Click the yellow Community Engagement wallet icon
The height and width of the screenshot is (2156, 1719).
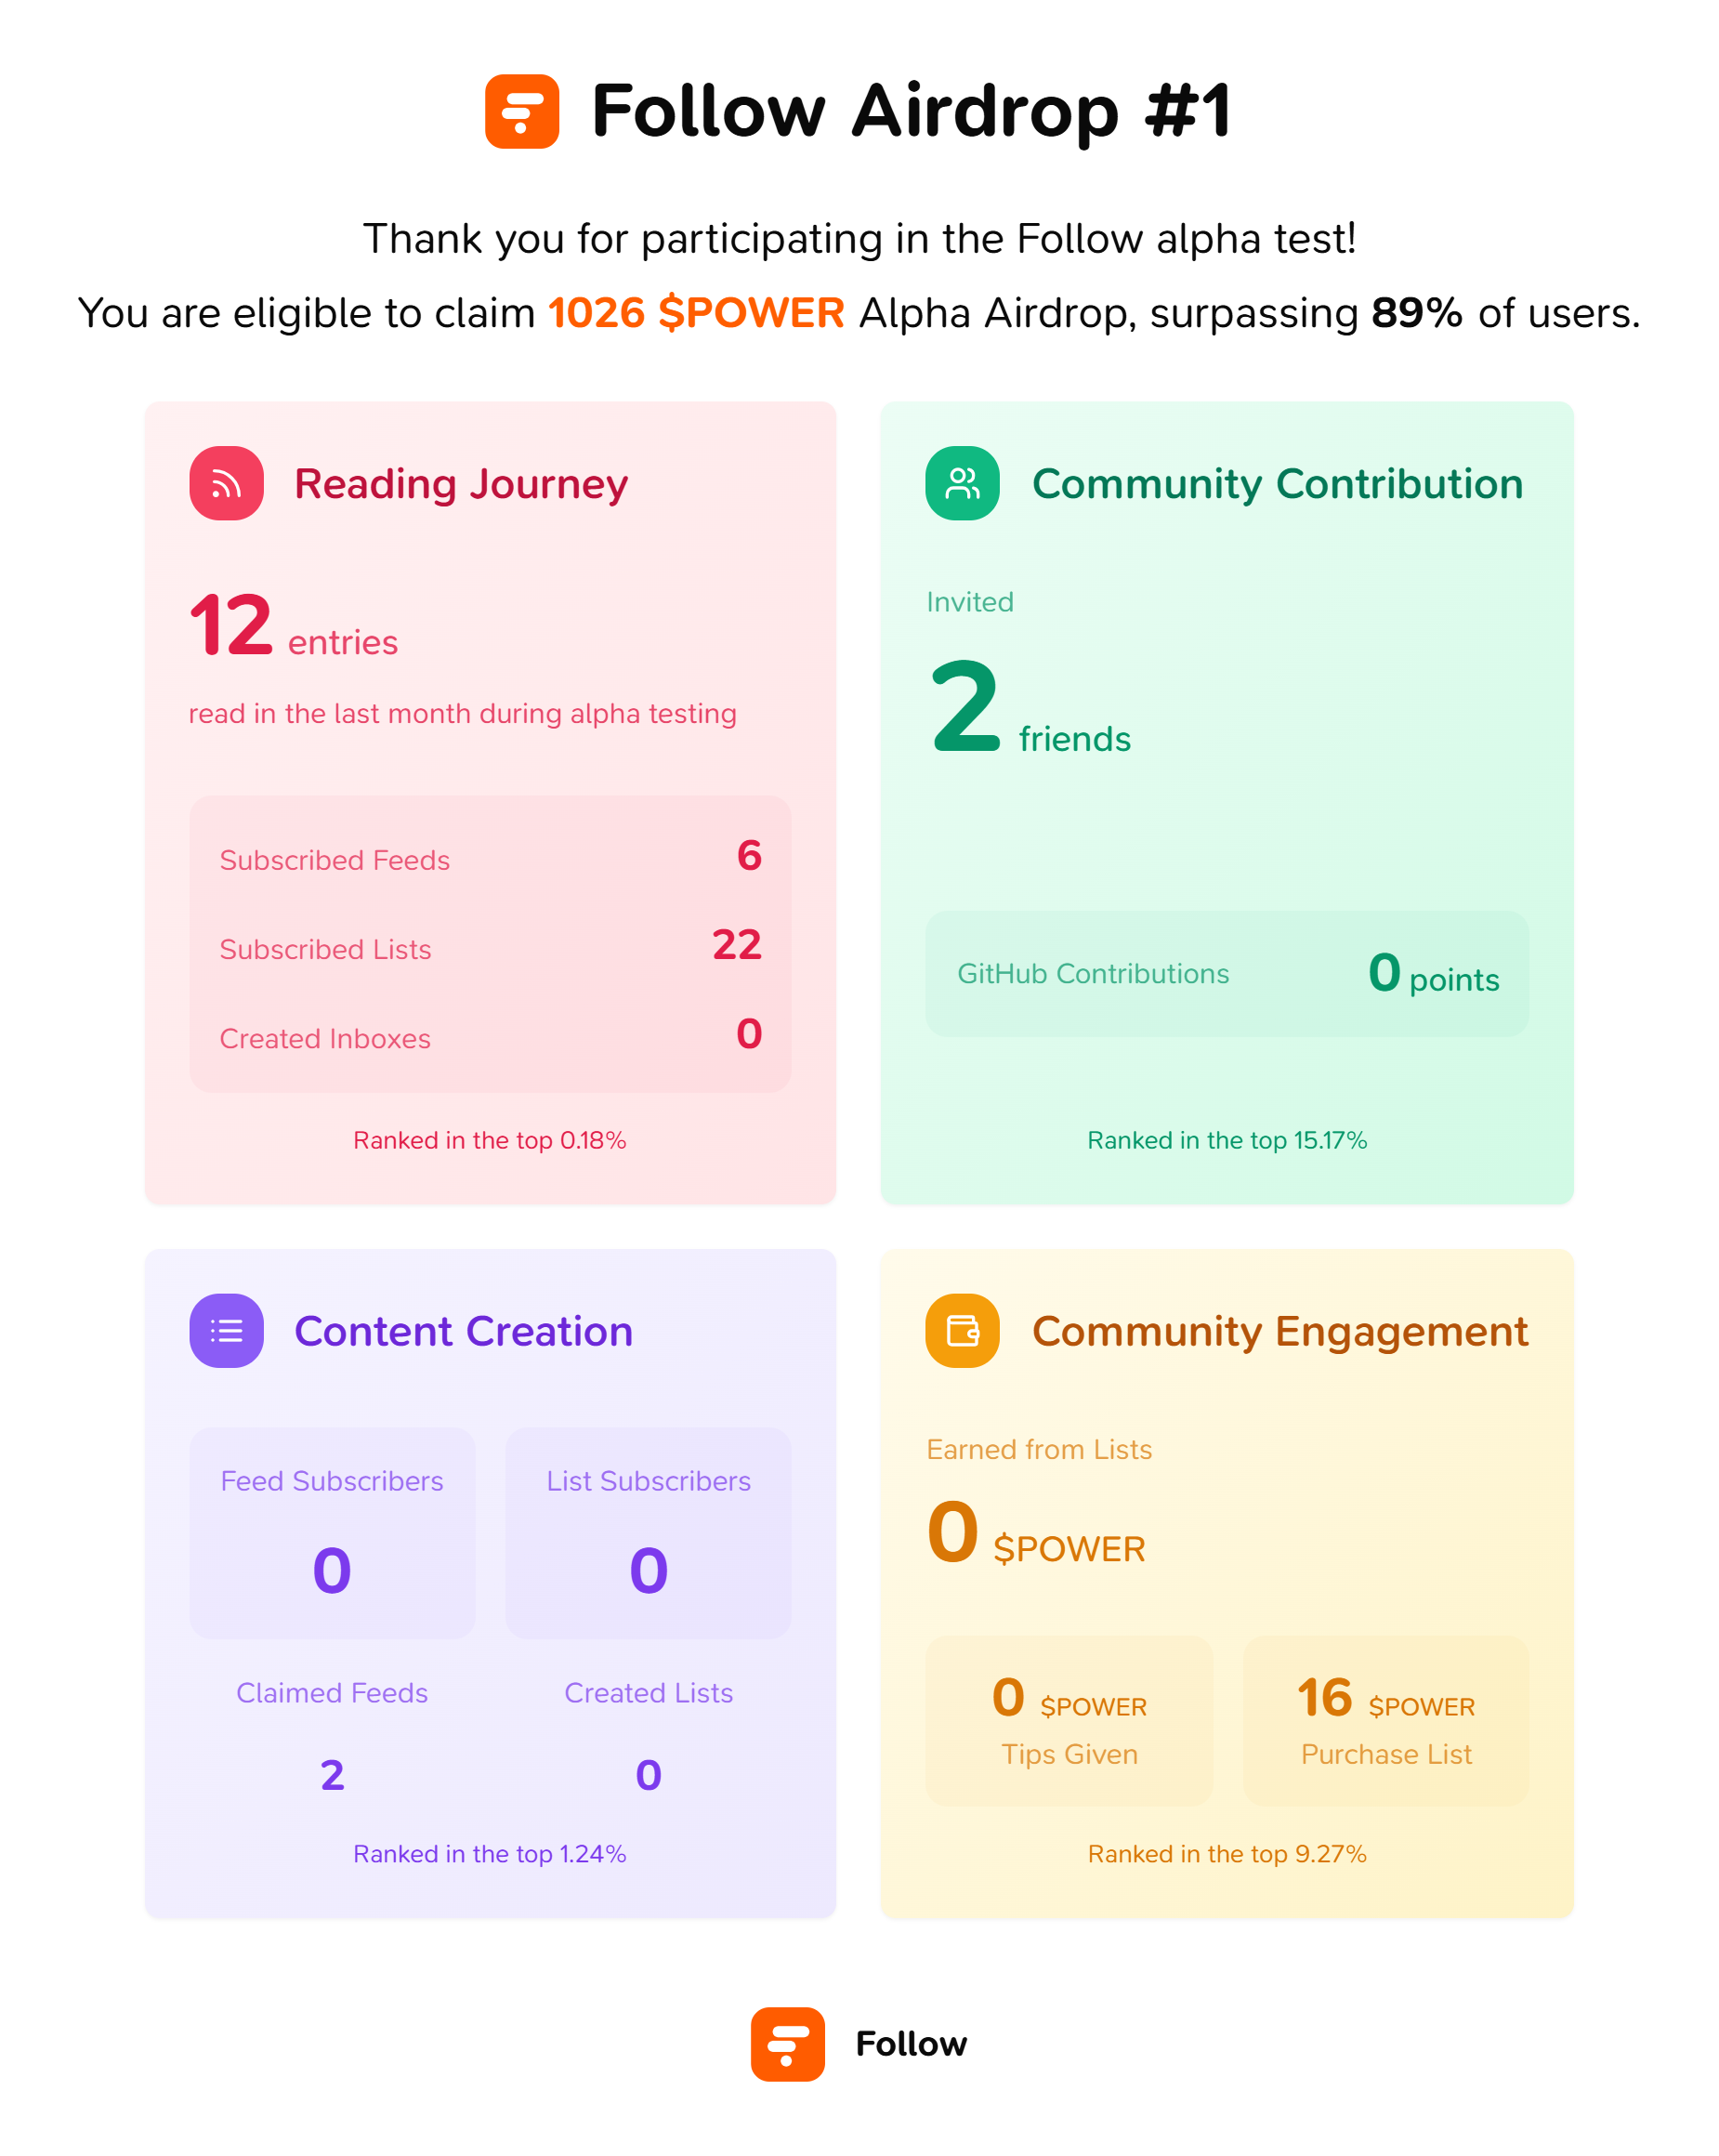(x=962, y=1330)
